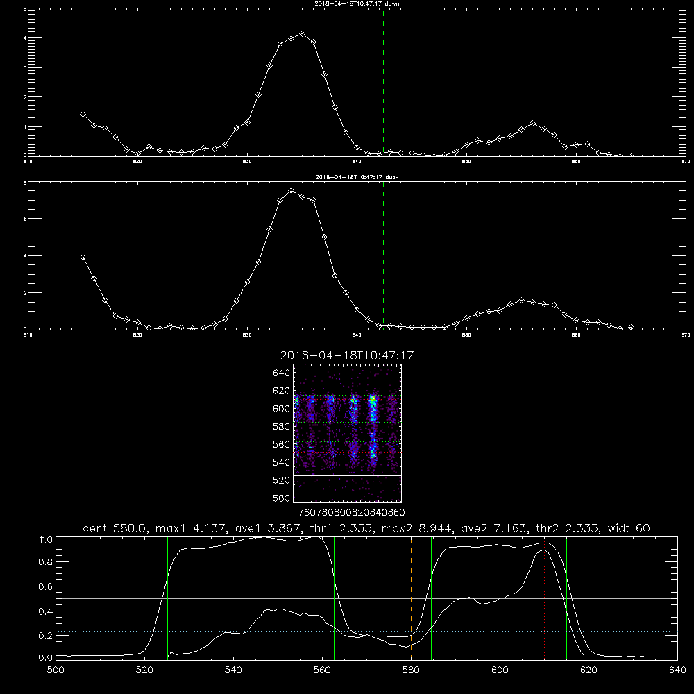Click the solid green line near 563 in profile plot
The width and height of the screenshot is (694, 694).
[335, 598]
